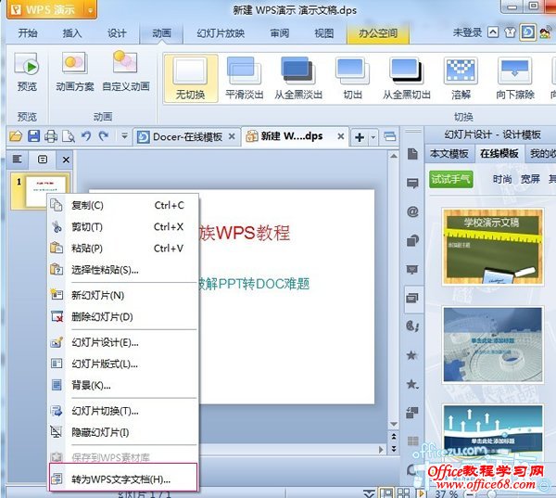Image resolution: width=556 pixels, height=498 pixels.
Task: Open the 设计 ribbon tab
Action: (x=117, y=33)
